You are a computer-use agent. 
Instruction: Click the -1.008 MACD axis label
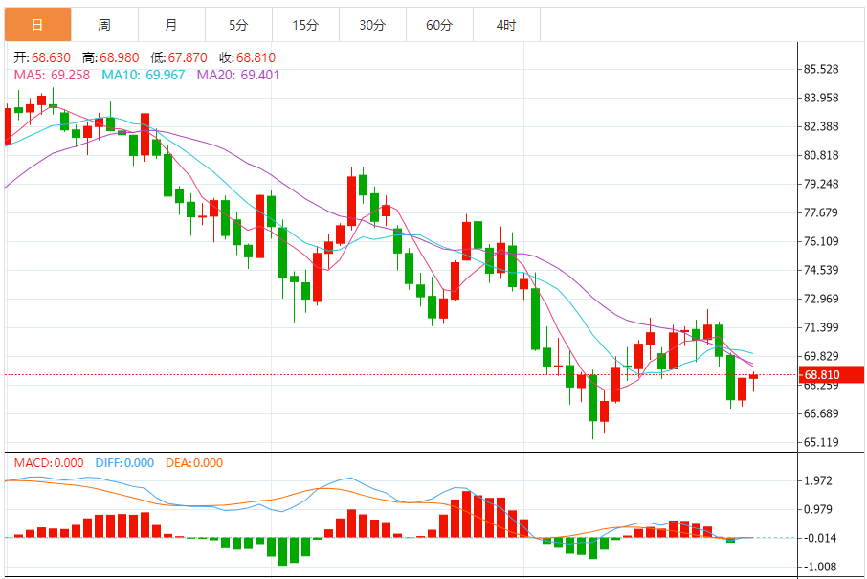(x=819, y=567)
